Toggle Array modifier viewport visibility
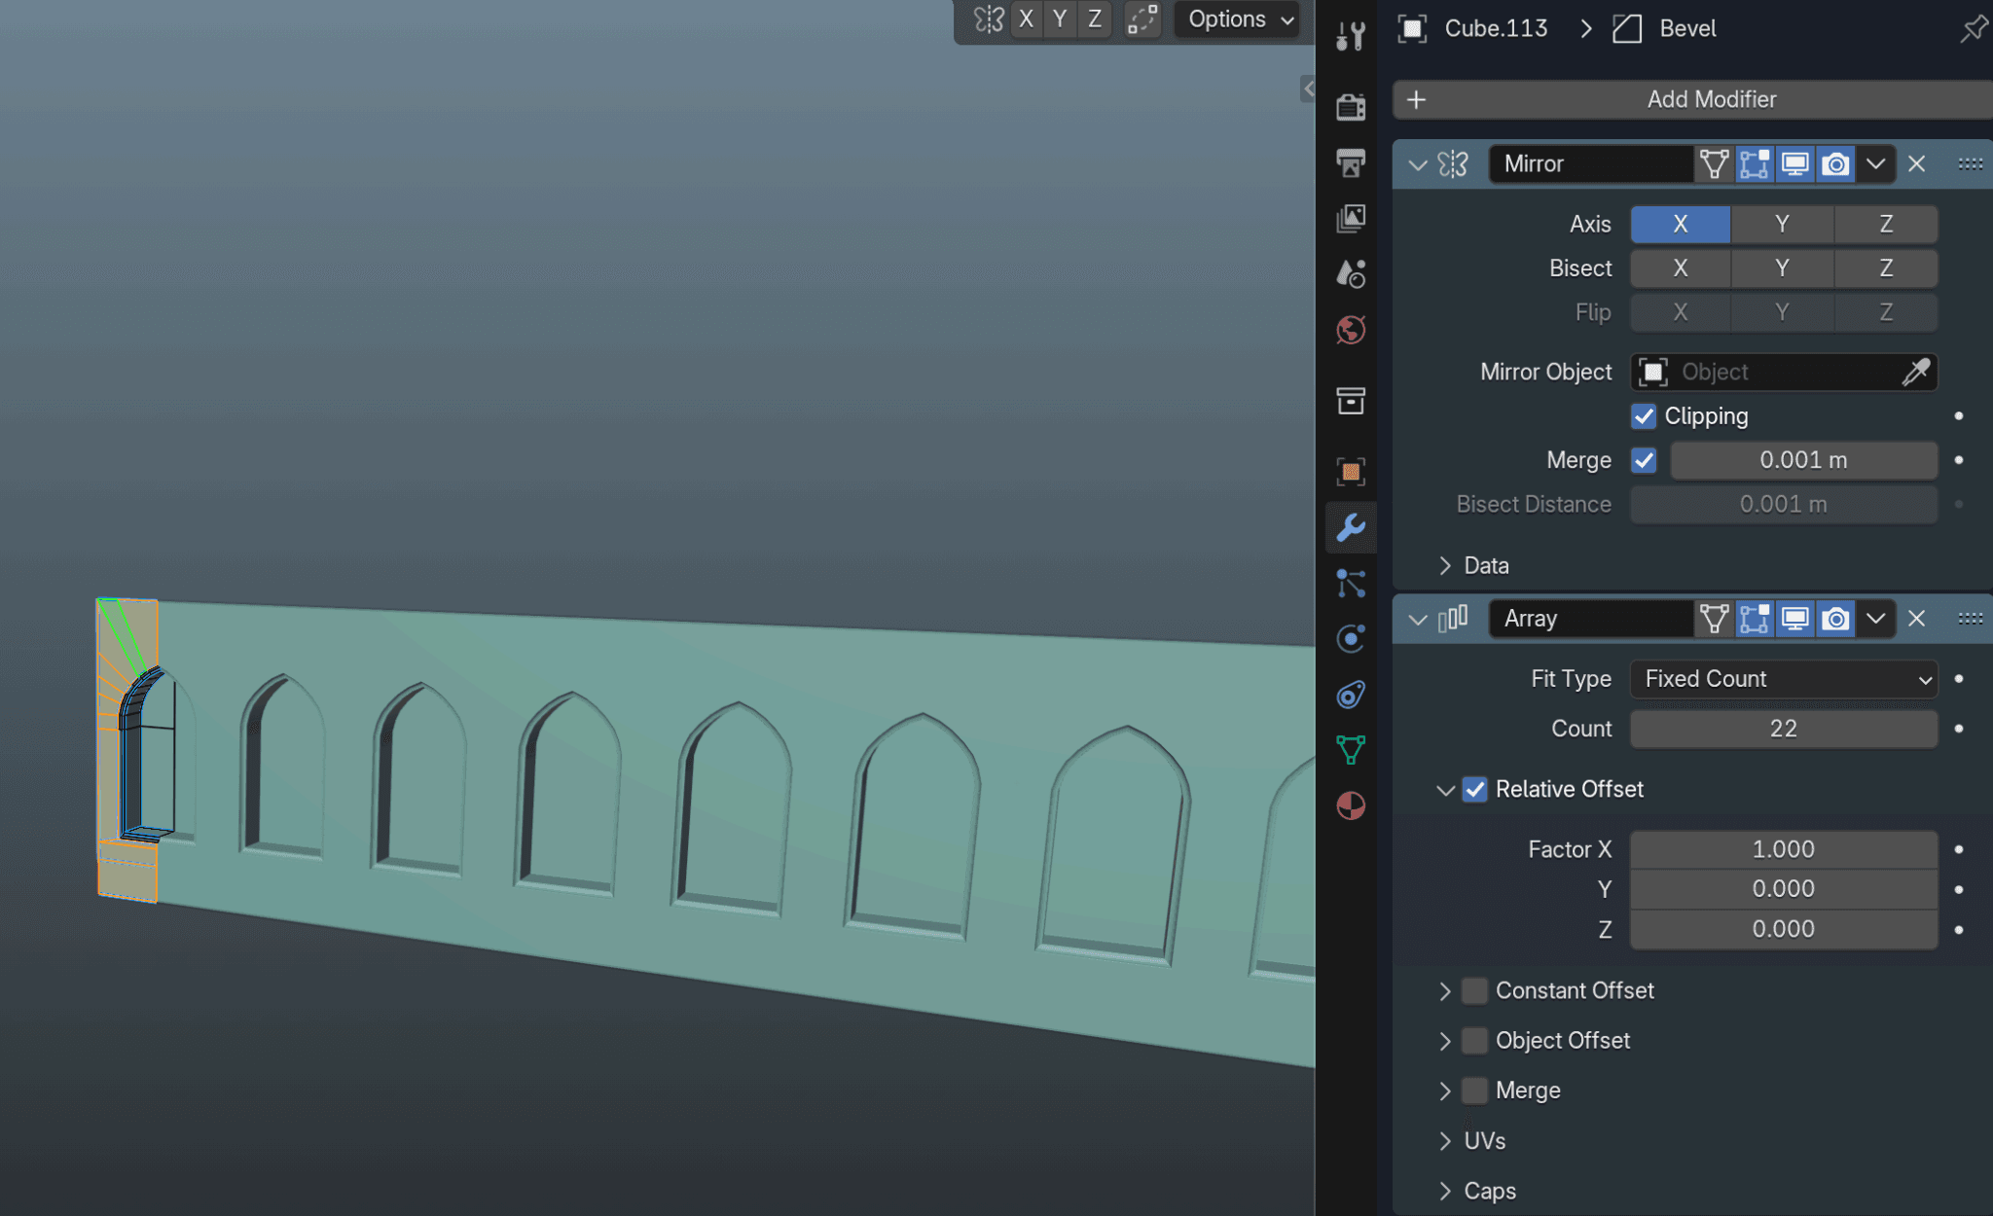Image resolution: width=1993 pixels, height=1216 pixels. coord(1795,618)
